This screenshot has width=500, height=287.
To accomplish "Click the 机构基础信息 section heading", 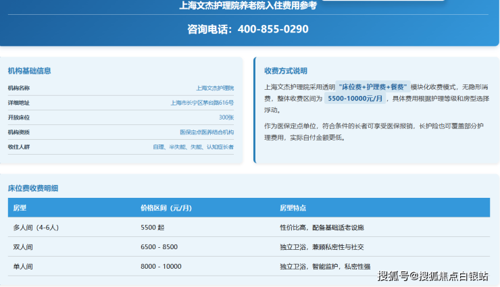I will [29, 71].
